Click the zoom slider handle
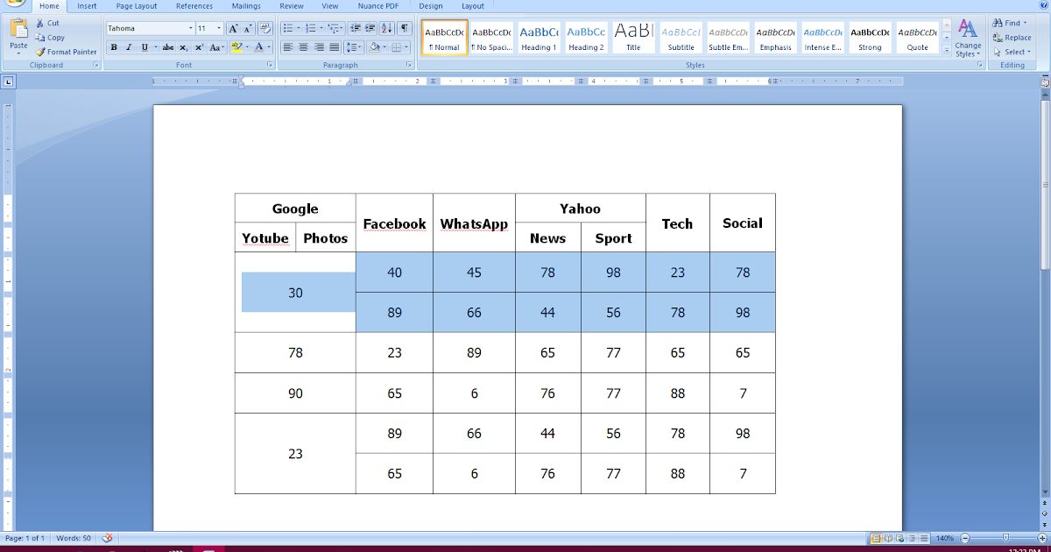 click(x=1005, y=538)
